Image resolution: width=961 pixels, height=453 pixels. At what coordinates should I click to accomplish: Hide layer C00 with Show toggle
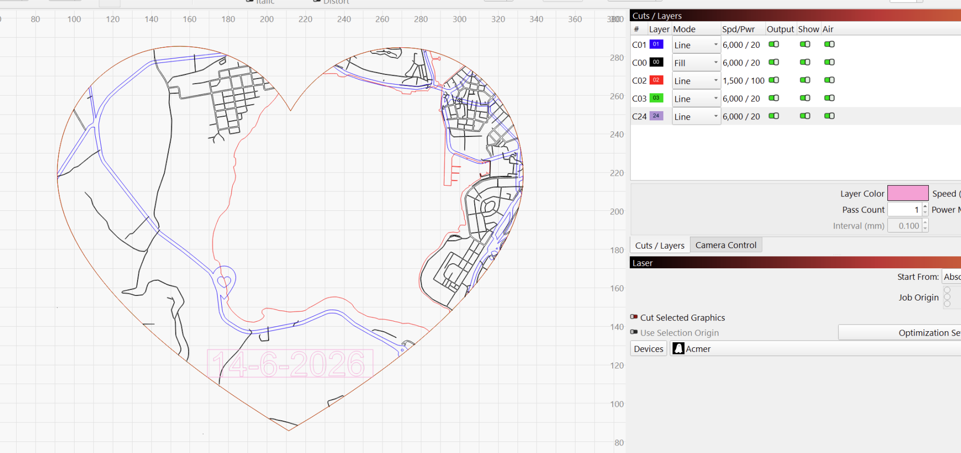805,62
